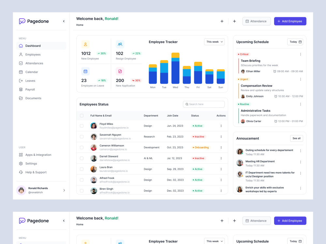The image size is (326, 244).
Task: Click the See all announcements button
Action: [x=296, y=138]
